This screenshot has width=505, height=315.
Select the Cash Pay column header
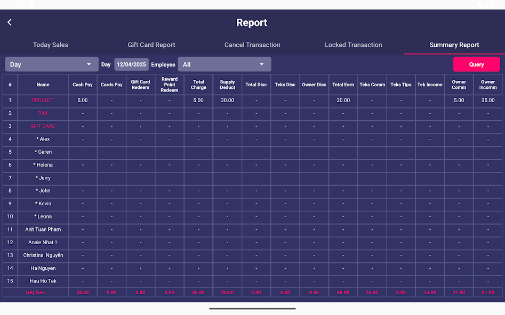83,85
